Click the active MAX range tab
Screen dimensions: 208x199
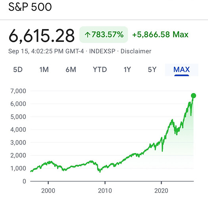181,70
